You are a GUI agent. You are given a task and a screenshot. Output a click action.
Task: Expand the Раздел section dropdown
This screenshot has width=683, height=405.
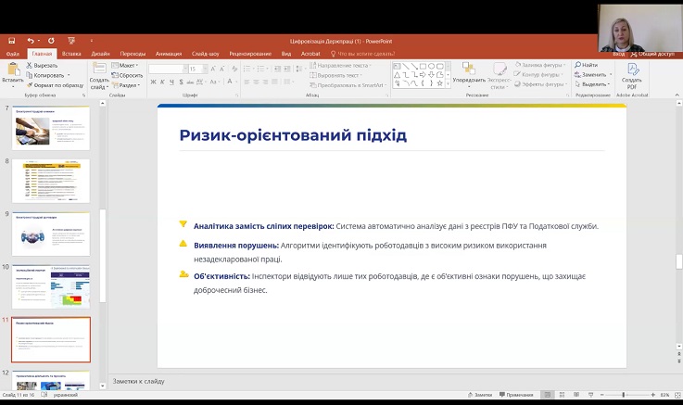129,85
